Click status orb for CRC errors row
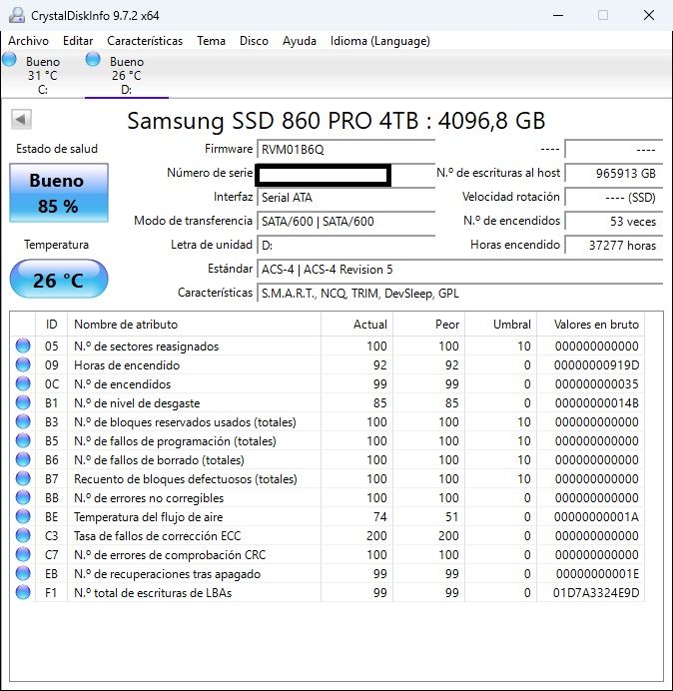Screen dimensions: 673x691 pos(23,554)
